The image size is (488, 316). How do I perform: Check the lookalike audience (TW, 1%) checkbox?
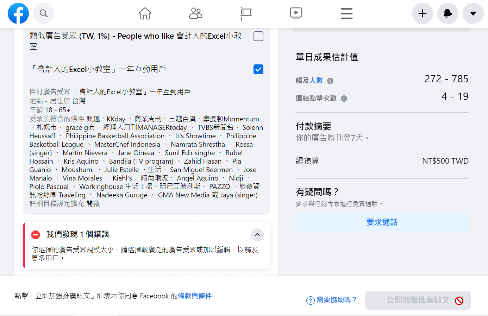point(258,36)
